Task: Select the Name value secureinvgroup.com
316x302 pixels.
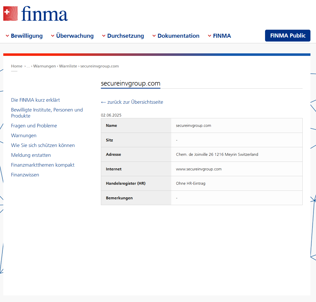Action: (193, 126)
